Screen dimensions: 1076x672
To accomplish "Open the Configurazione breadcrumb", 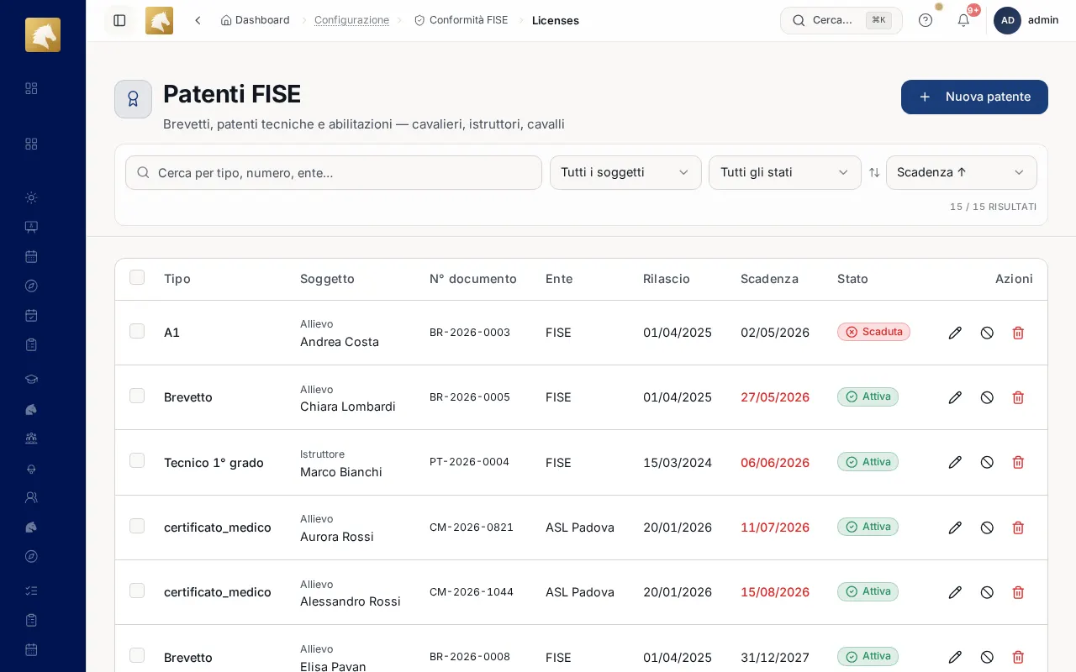I will click(351, 20).
